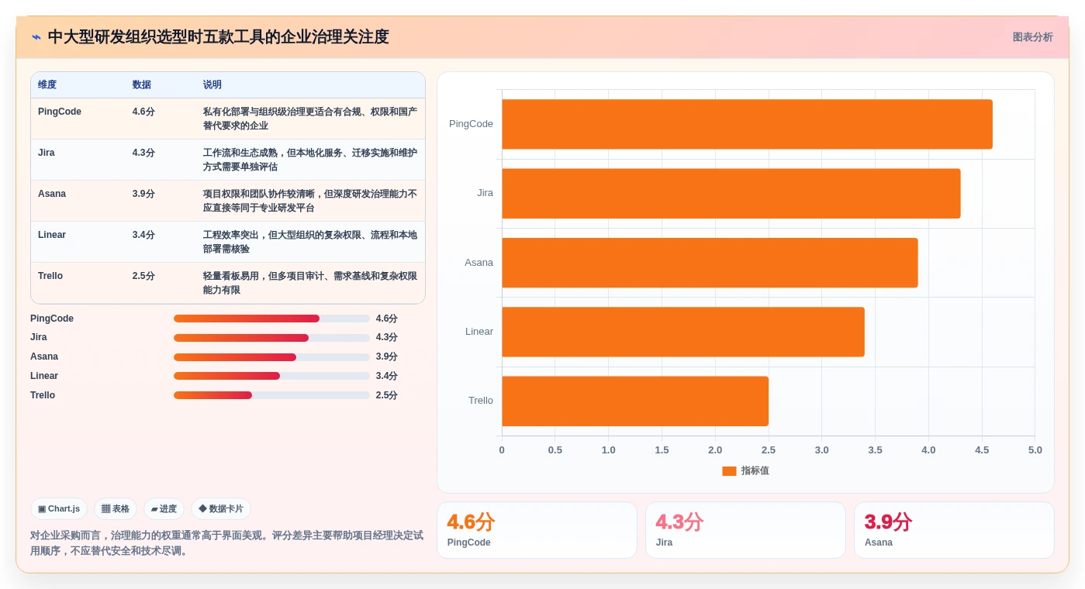Click PingCode description about 私有化部署
The width and height of the screenshot is (1085, 589).
coord(310,119)
